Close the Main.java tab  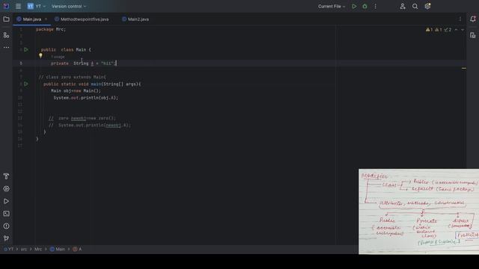click(46, 19)
